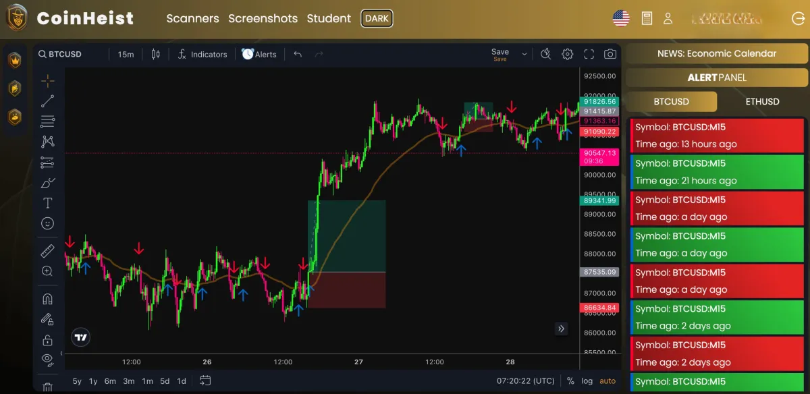Undo the last chart action
The width and height of the screenshot is (810, 394).
(298, 54)
